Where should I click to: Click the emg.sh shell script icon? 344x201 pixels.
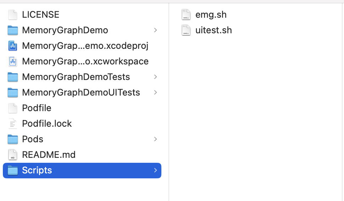[x=186, y=15]
